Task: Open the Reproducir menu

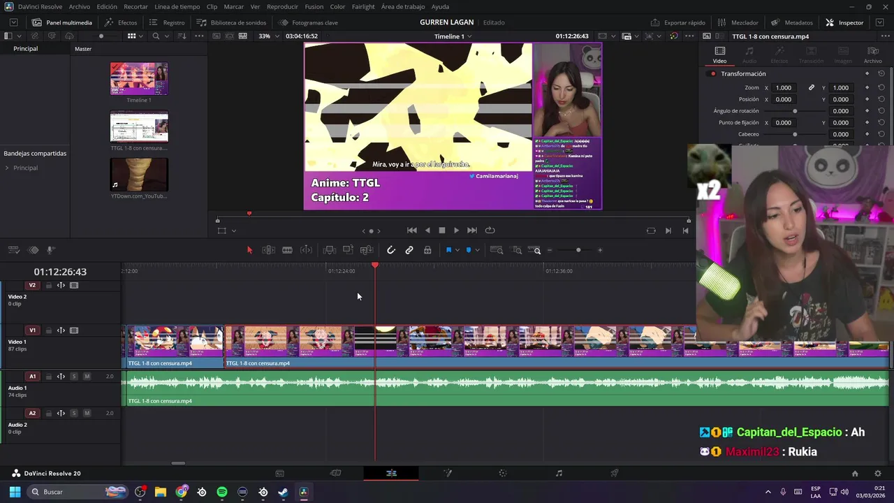Action: (x=282, y=6)
